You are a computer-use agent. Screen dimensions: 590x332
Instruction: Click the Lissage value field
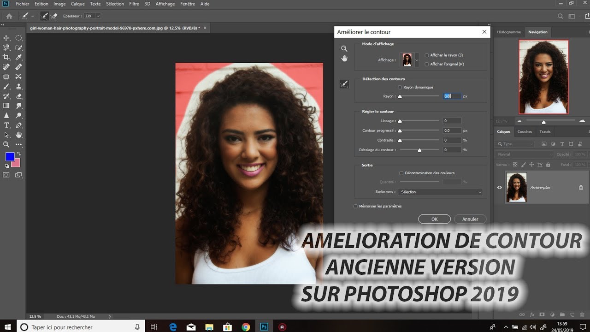452,121
